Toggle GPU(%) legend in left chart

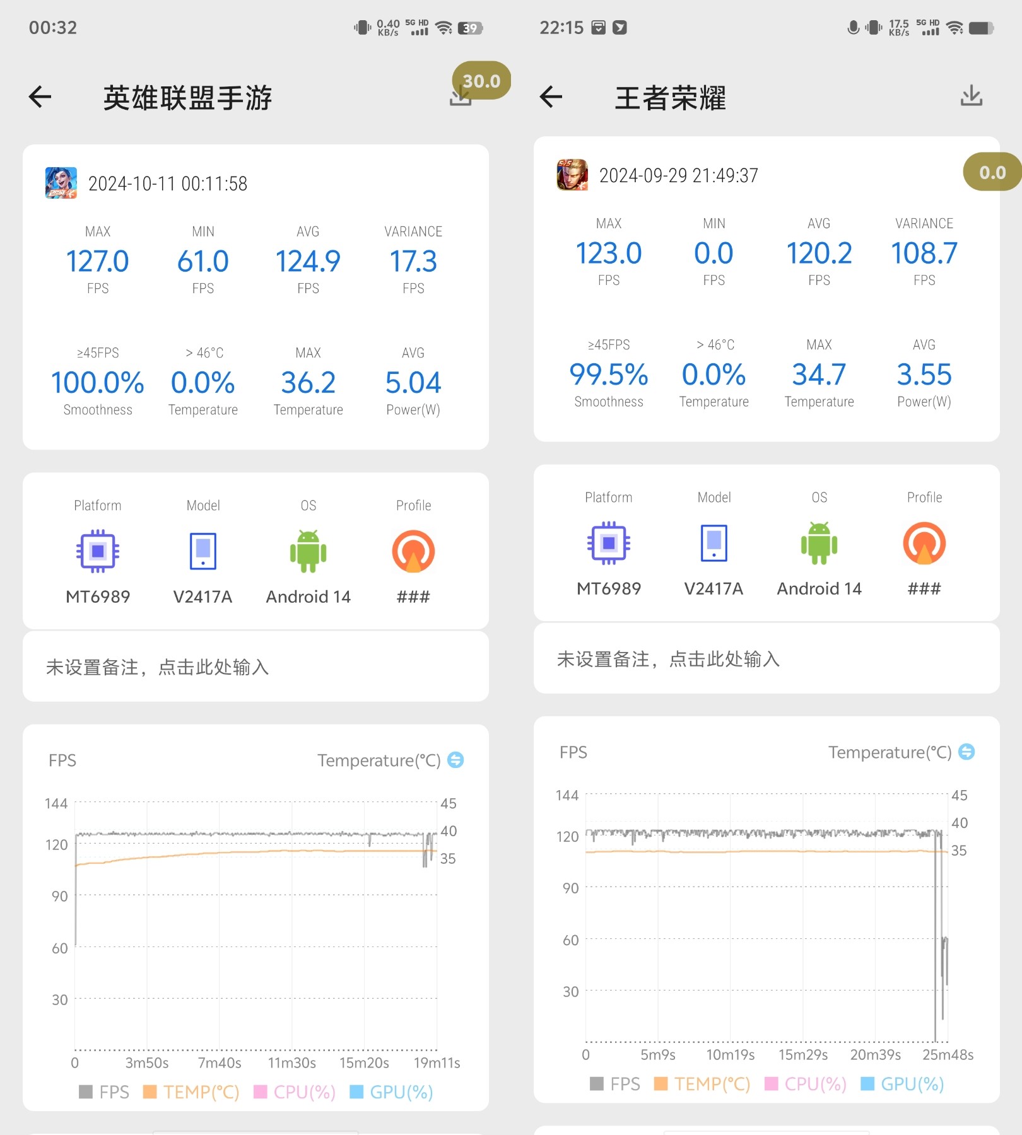392,1092
